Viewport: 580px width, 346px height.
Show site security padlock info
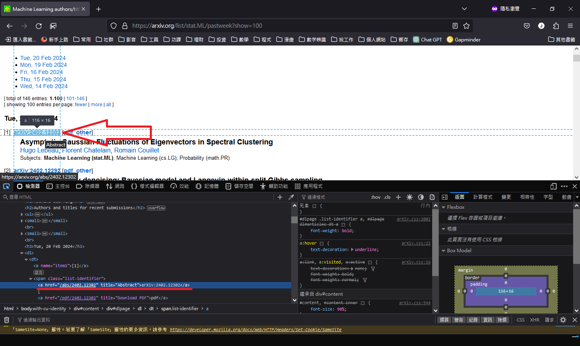coord(125,26)
